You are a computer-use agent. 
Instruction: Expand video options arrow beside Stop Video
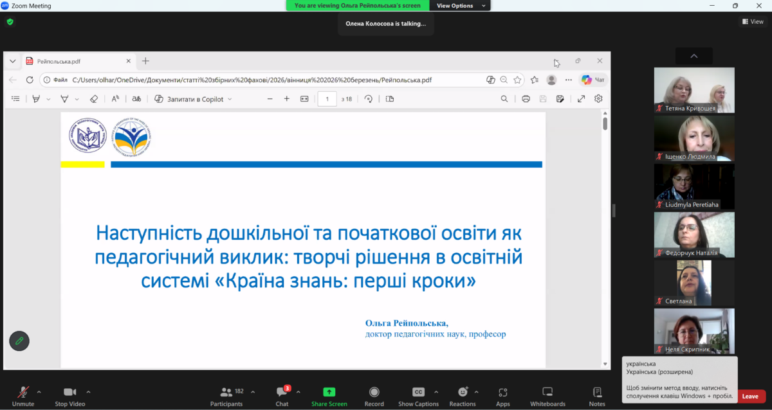click(x=88, y=391)
